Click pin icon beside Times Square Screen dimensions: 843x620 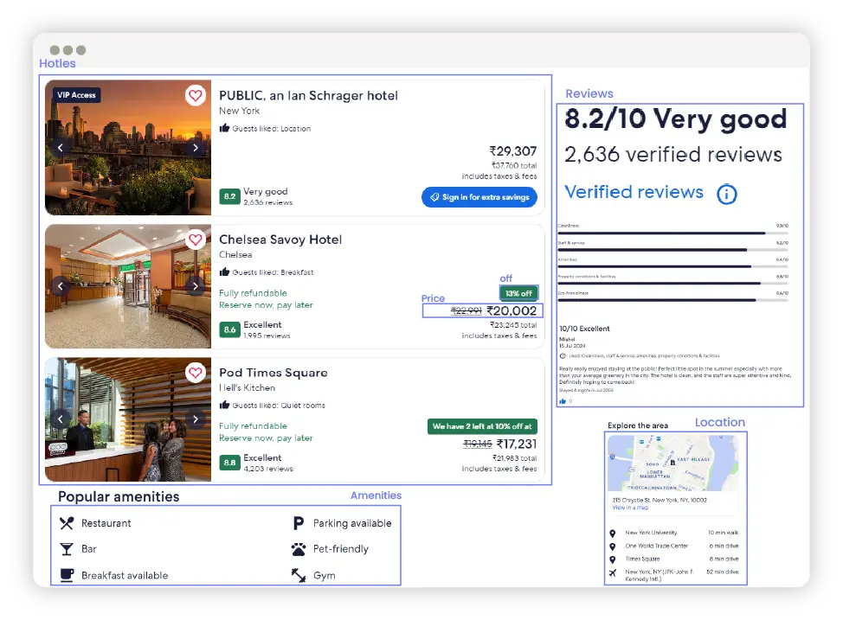[613, 559]
